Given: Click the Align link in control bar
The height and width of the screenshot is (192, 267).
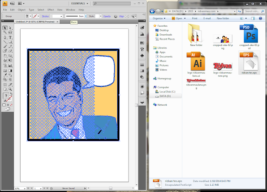Looking at the screenshot, I should pyautogui.click(x=121, y=16).
